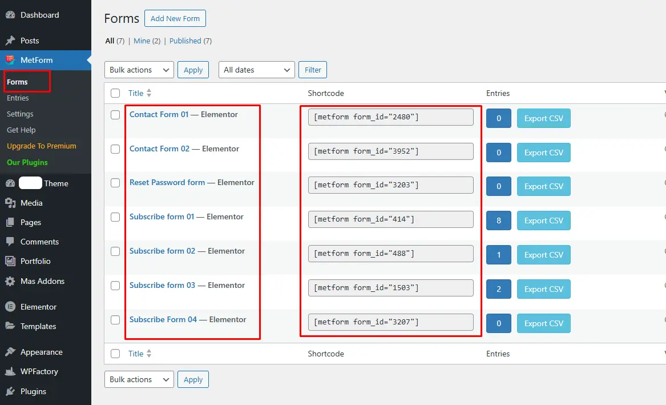Click the Add New Form button
This screenshot has width=666, height=405.
(175, 18)
